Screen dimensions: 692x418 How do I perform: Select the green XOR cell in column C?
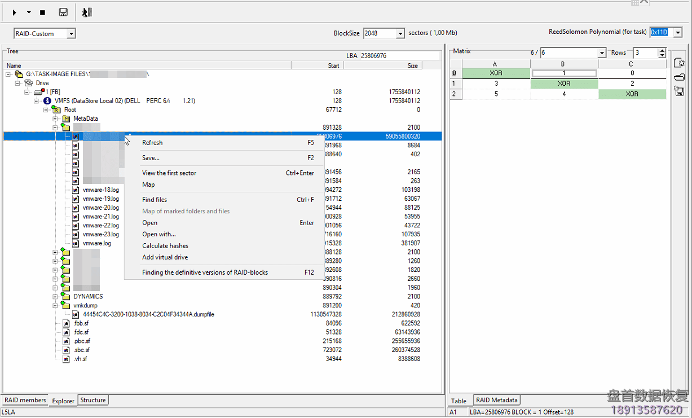[632, 94]
